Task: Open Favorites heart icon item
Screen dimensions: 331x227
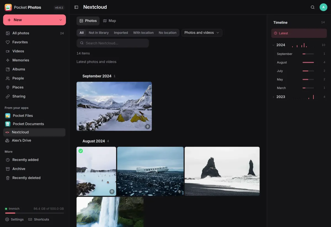Action: click(x=34, y=42)
